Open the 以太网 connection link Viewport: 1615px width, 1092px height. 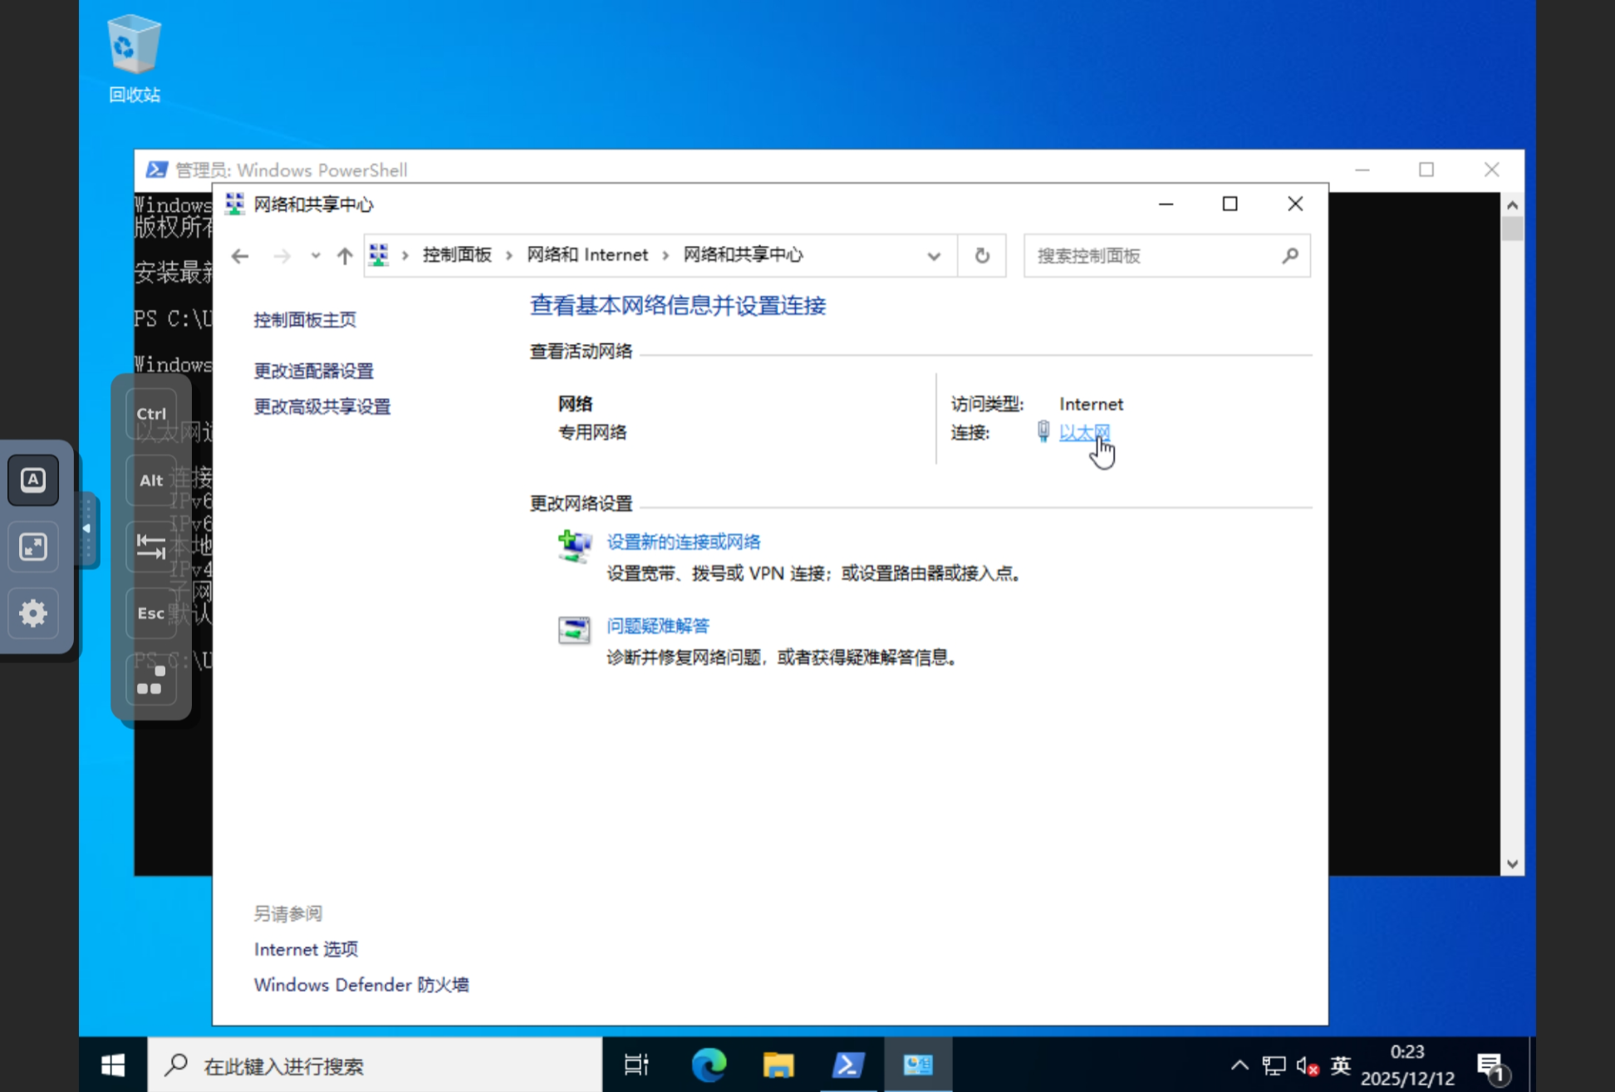(x=1084, y=432)
